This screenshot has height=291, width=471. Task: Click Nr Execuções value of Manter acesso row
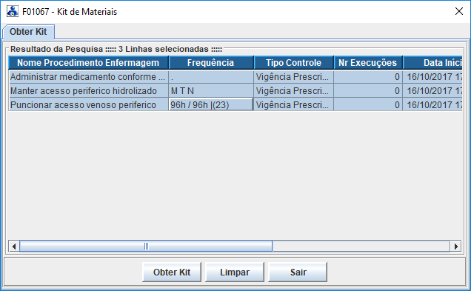pos(368,91)
